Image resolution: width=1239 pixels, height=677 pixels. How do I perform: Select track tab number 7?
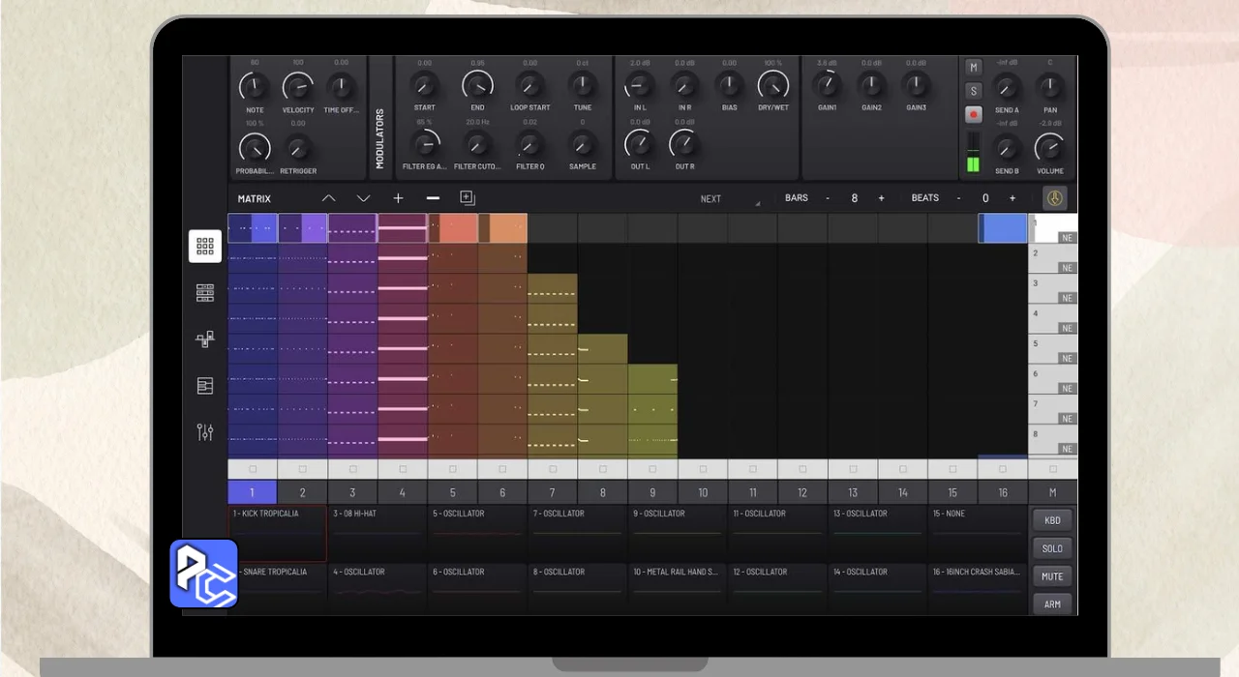(553, 492)
